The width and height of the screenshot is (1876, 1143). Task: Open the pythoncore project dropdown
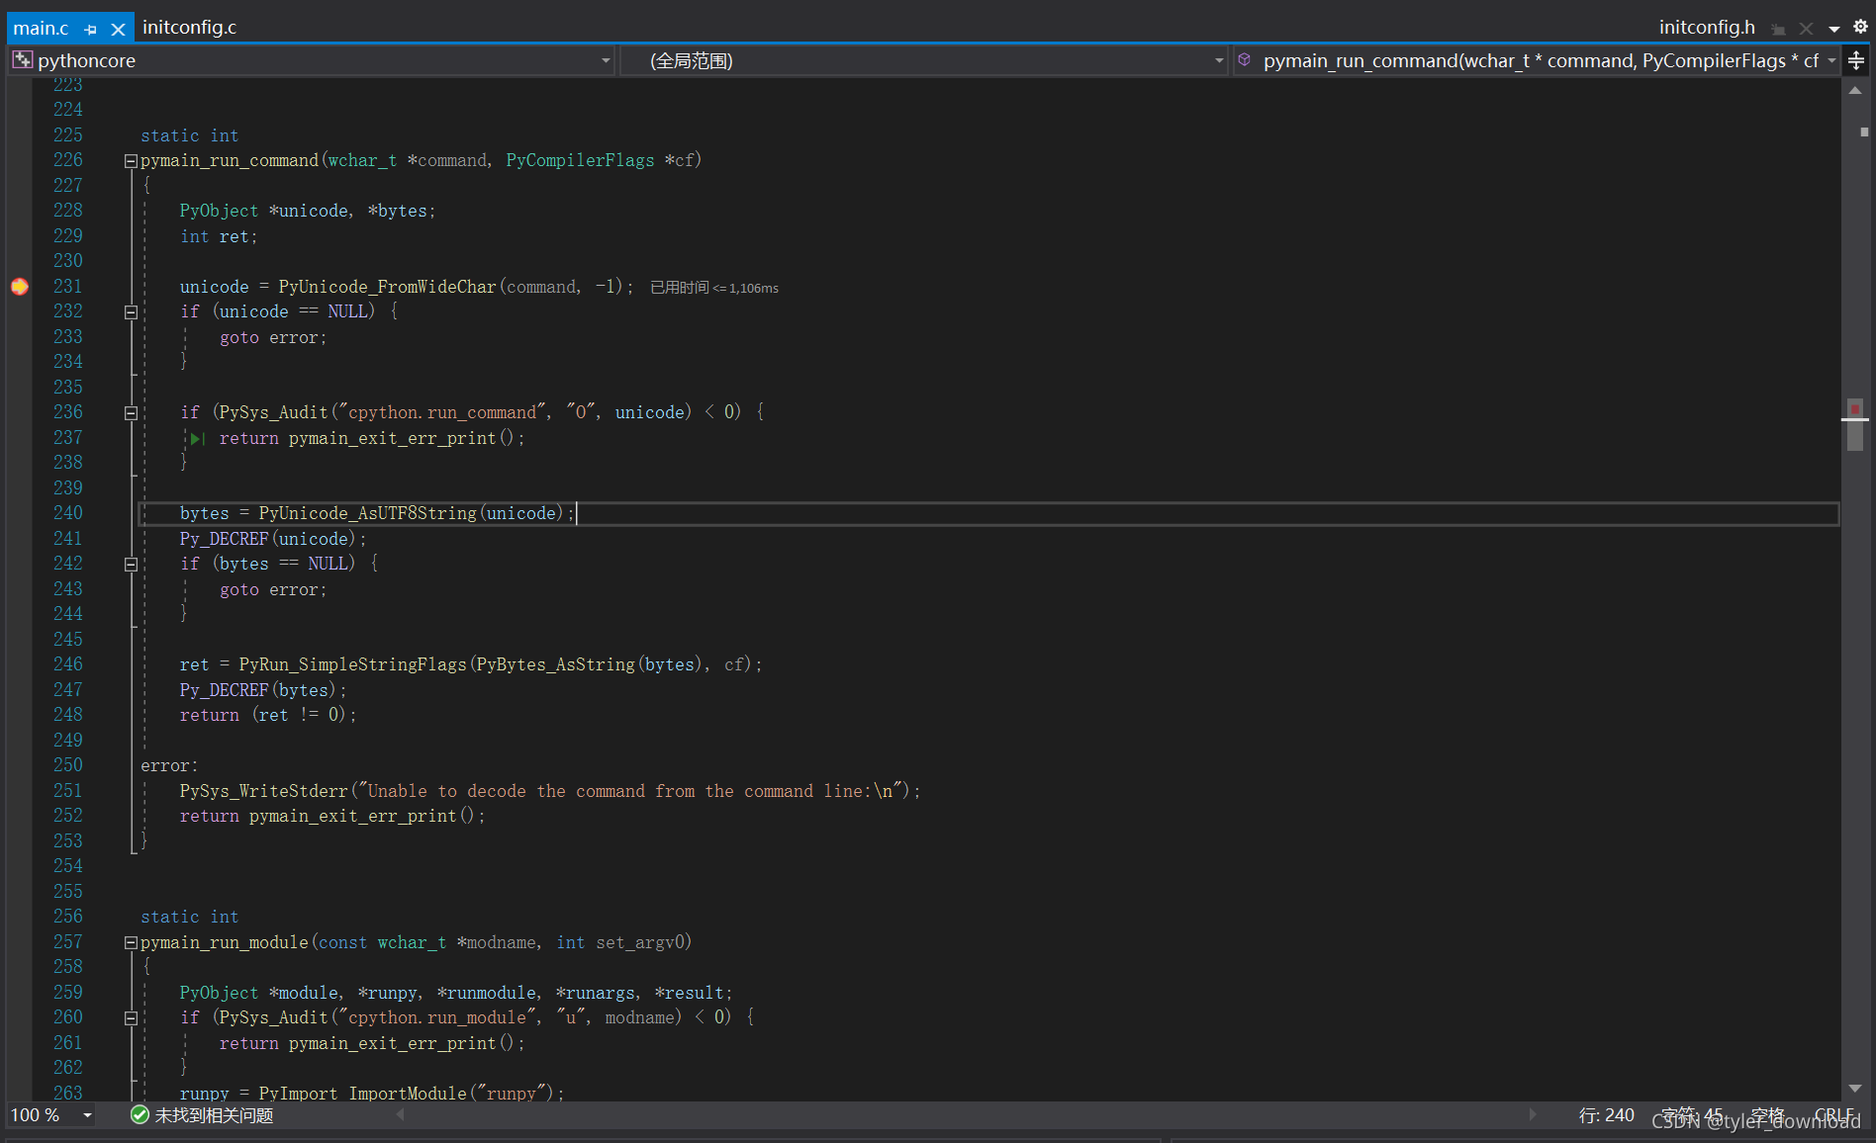pyautogui.click(x=313, y=61)
